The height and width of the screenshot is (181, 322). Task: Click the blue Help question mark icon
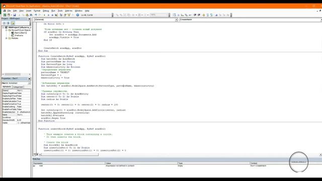tap(77, 15)
